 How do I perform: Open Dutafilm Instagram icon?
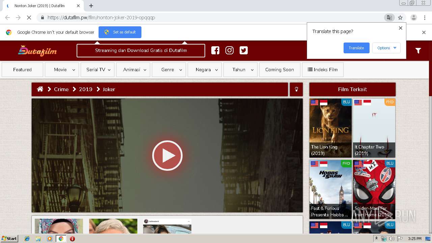click(x=230, y=51)
